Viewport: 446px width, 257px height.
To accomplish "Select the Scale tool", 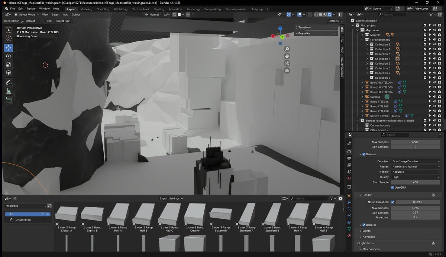I will coord(9,65).
